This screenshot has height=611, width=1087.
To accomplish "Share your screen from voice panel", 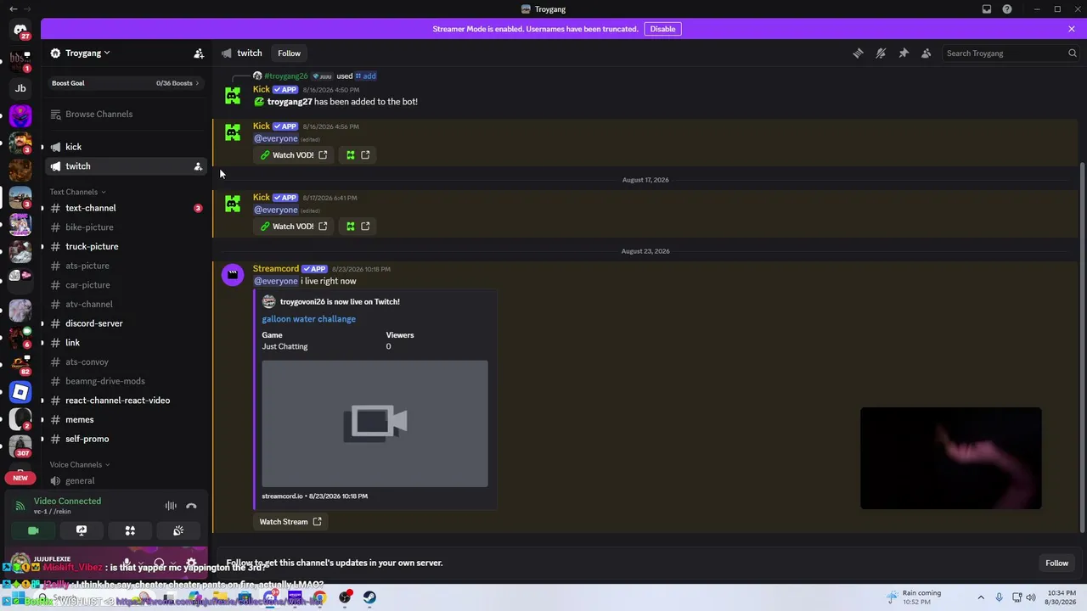I will tap(82, 530).
